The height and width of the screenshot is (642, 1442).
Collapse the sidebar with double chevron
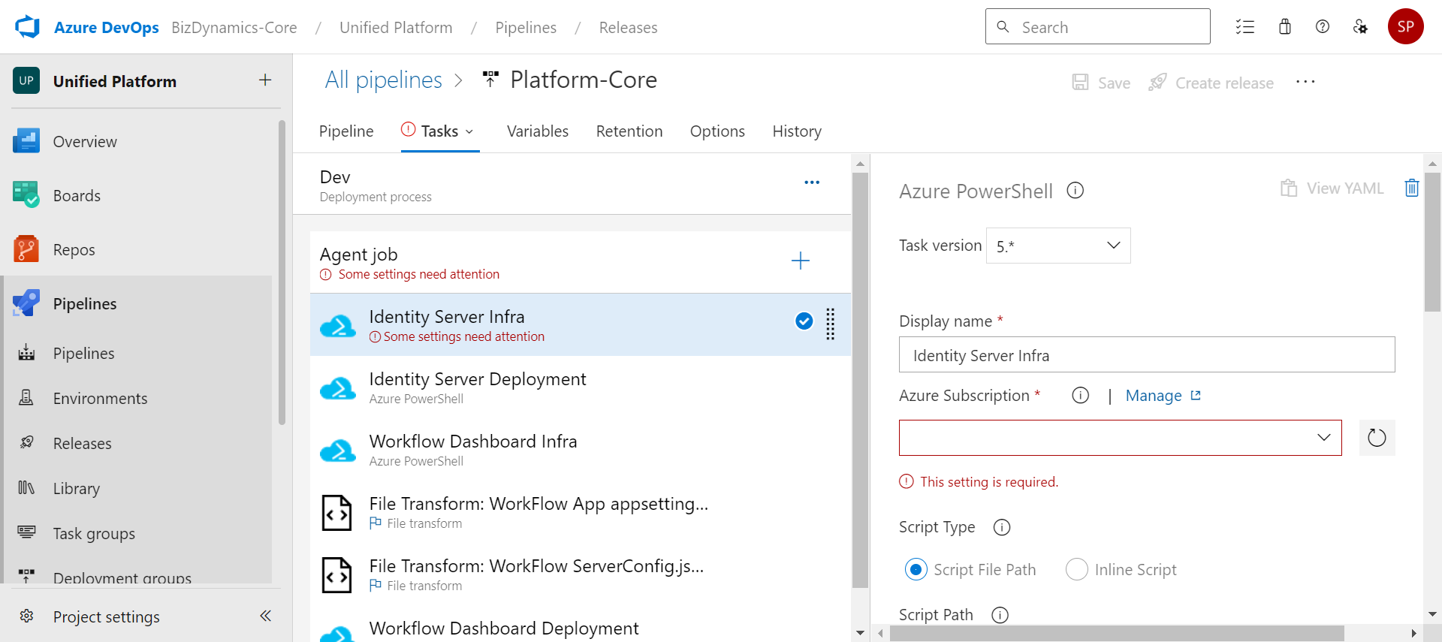(265, 616)
